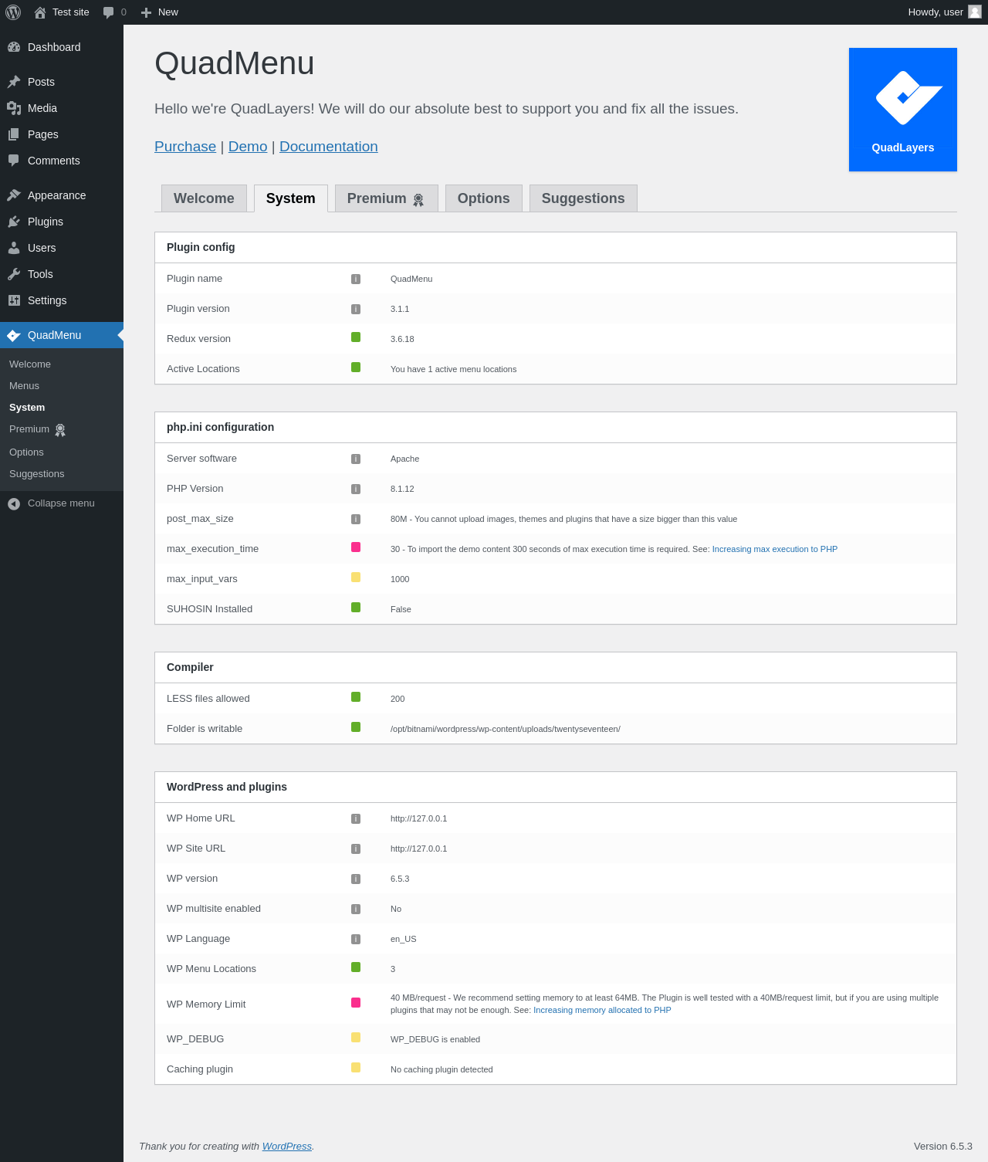Switch to the Options tab
Viewport: 988px width, 1162px height.
(x=484, y=198)
